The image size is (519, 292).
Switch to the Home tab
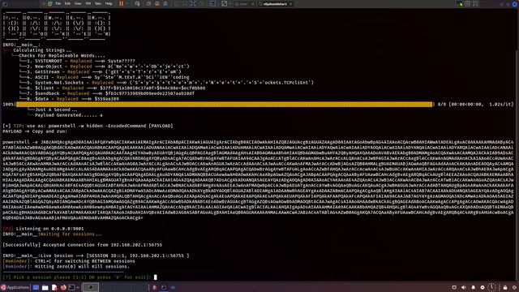(x=245, y=3)
